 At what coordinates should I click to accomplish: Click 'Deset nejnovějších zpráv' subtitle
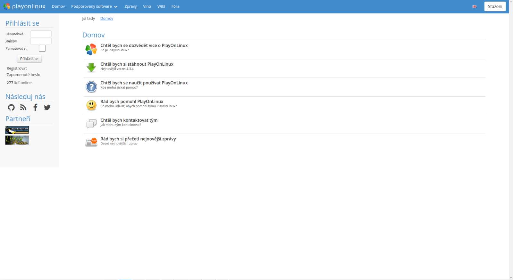click(x=119, y=144)
